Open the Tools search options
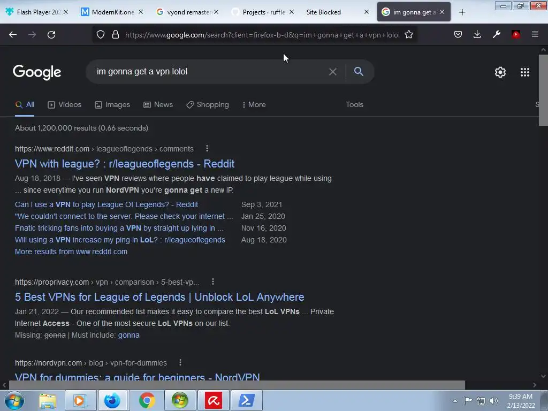548x411 pixels. pos(354,104)
